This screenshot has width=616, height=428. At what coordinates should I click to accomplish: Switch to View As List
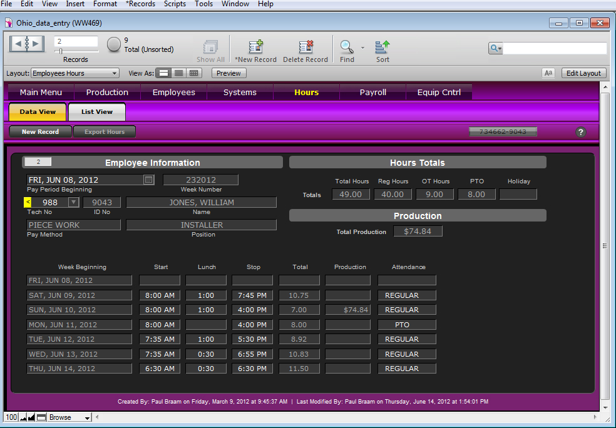point(178,73)
